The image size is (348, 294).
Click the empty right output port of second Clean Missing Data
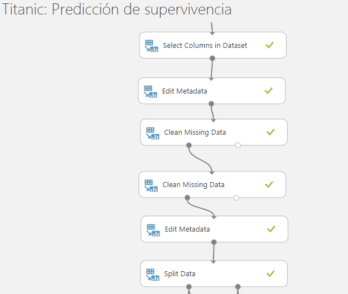click(x=236, y=198)
